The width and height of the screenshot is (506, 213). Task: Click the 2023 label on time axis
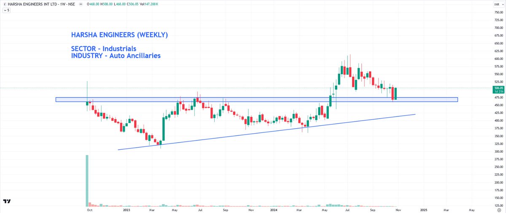(x=126, y=209)
